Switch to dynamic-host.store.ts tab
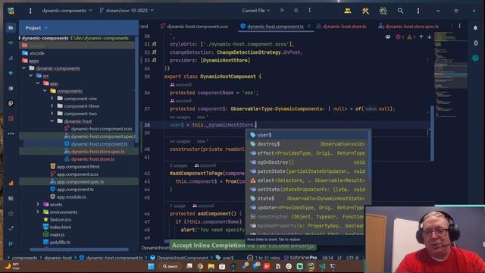Screen dimensions: 485x273 click(341, 27)
